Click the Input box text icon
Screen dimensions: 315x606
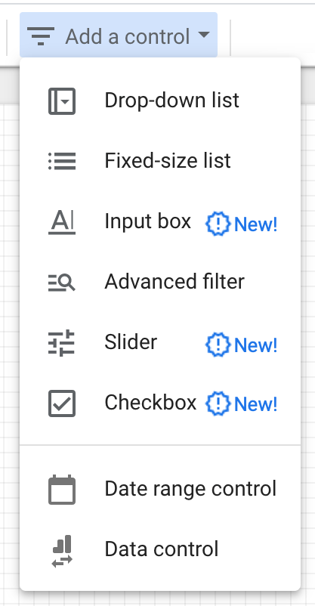62,223
